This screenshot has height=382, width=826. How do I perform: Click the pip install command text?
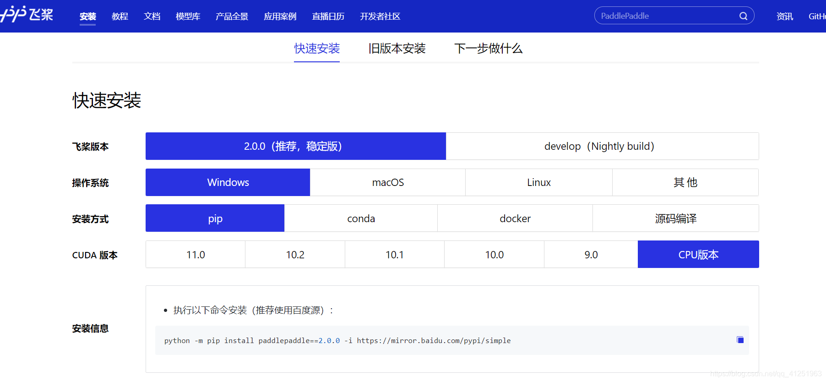pos(337,341)
